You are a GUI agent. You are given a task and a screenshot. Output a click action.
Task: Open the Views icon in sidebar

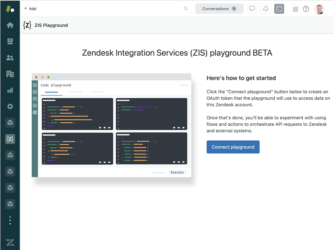tap(10, 41)
